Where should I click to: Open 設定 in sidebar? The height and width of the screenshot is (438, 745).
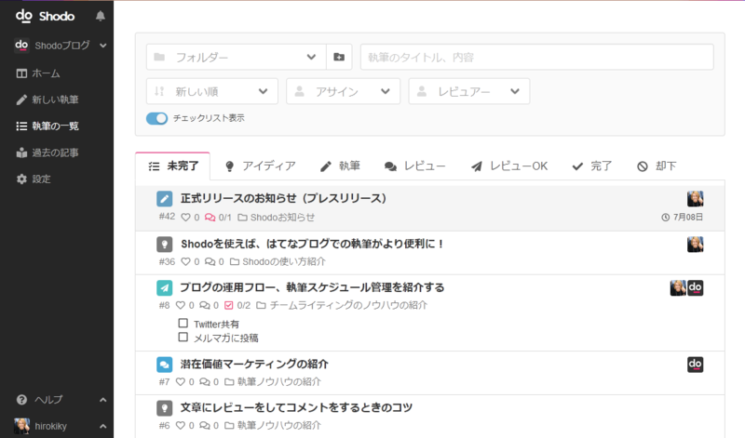[x=34, y=179]
